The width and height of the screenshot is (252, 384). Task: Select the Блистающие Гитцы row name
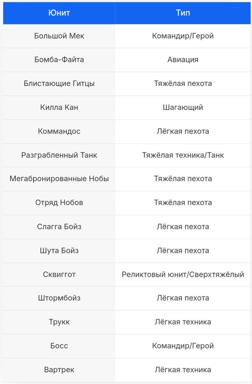tap(59, 83)
